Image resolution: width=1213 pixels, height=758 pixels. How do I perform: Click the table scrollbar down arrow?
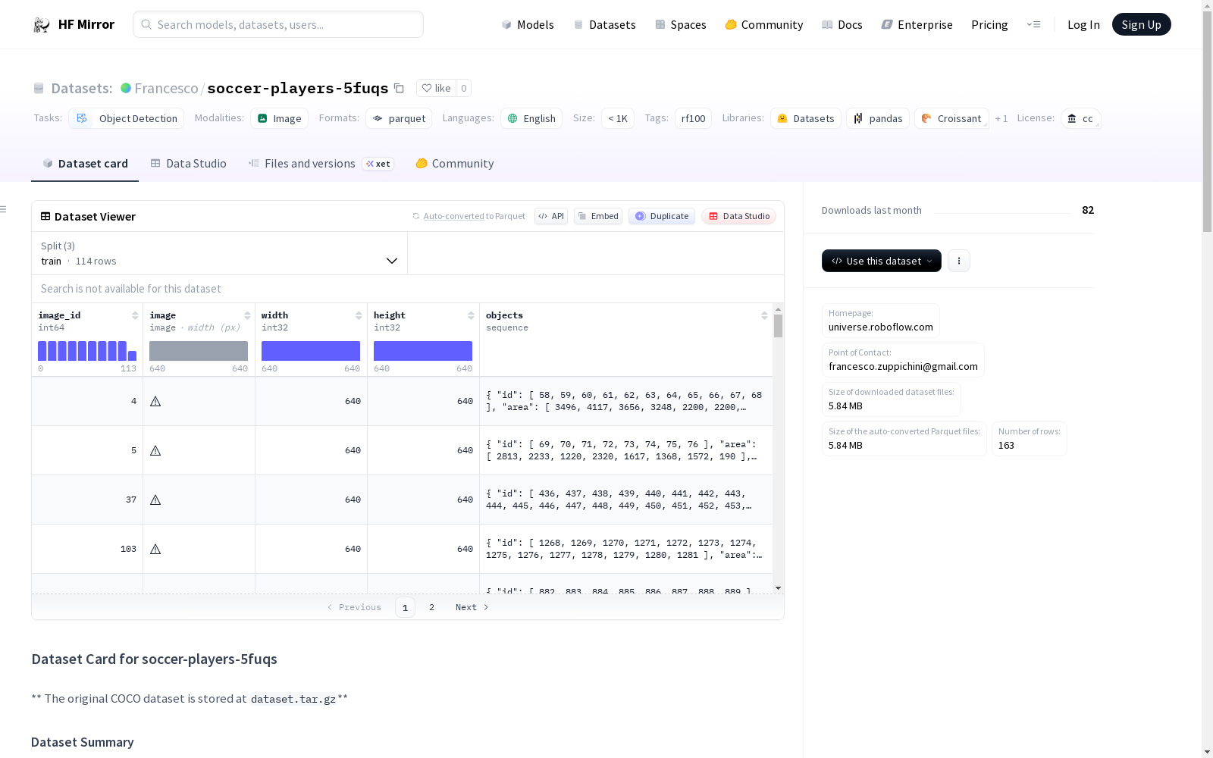coord(778,588)
